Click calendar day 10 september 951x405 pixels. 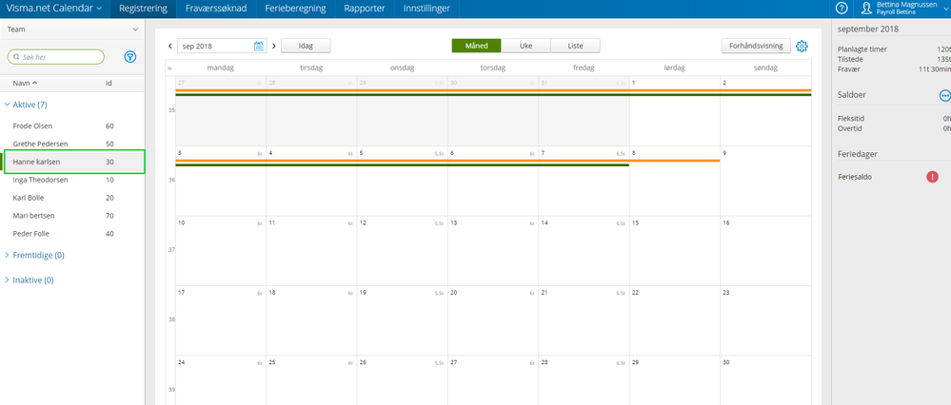221,250
